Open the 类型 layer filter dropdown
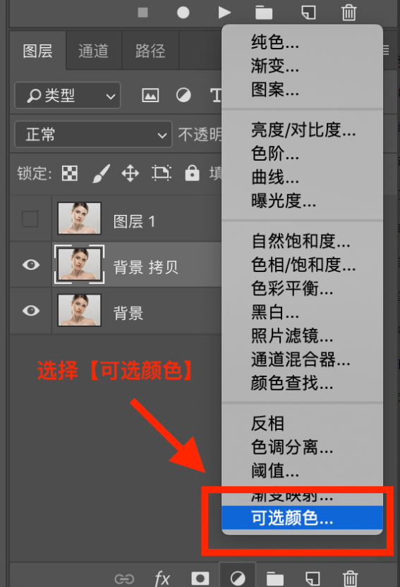The height and width of the screenshot is (587, 400). [x=68, y=95]
